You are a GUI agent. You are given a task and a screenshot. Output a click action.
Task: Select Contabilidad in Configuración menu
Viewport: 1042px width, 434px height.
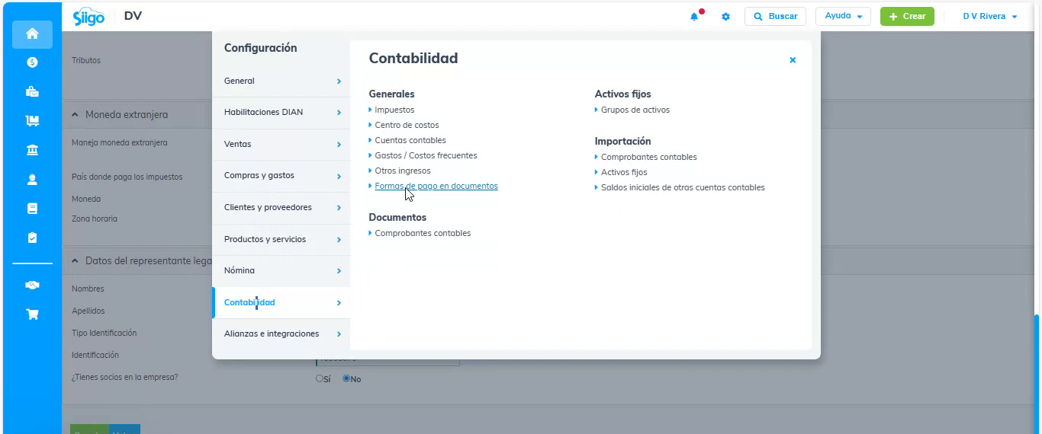pos(281,302)
